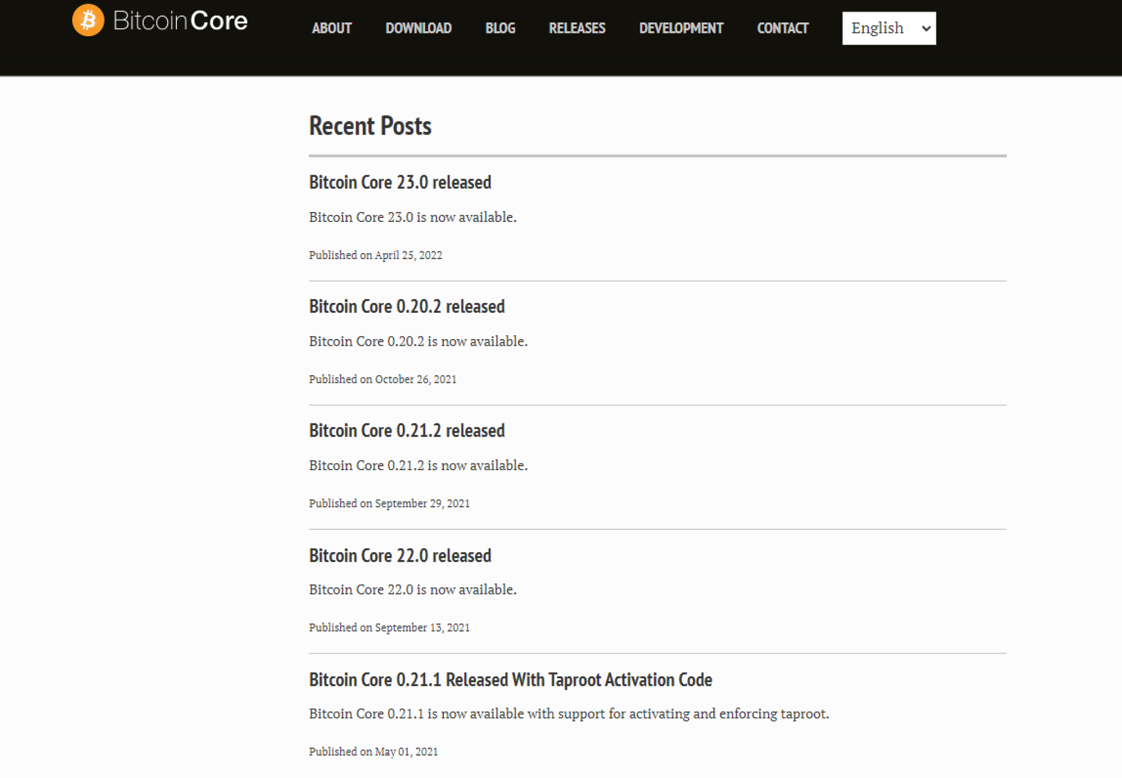The width and height of the screenshot is (1122, 778).
Task: Open the 0.21.1 Taproot Activation Code post
Action: [x=510, y=680]
